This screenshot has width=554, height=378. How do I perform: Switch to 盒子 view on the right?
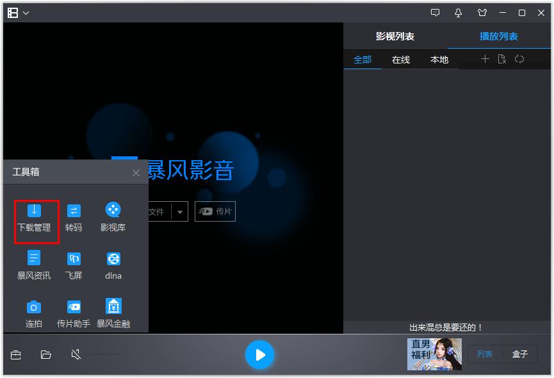(x=520, y=354)
